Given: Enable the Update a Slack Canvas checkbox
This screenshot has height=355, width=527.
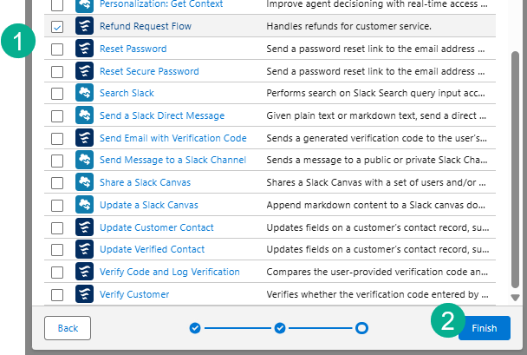Looking at the screenshot, I should pyautogui.click(x=57, y=206).
